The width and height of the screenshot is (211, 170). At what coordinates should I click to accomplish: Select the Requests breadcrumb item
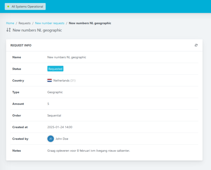pyautogui.click(x=24, y=23)
